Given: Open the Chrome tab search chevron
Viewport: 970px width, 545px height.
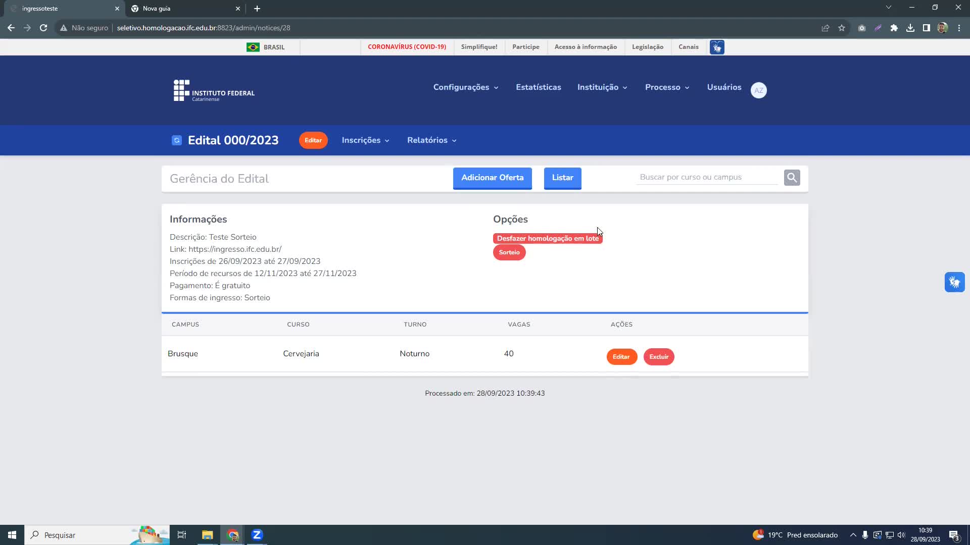Looking at the screenshot, I should [889, 8].
